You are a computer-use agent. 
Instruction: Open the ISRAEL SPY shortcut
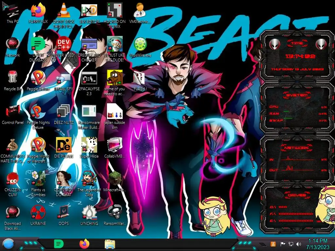pyautogui.click(x=64, y=78)
